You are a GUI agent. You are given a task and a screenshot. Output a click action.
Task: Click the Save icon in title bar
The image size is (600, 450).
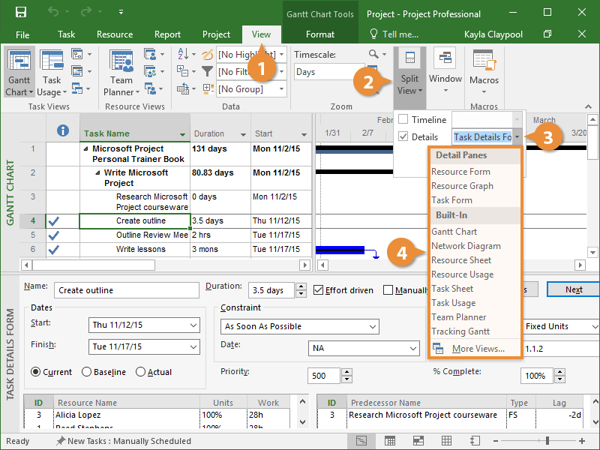tap(21, 13)
